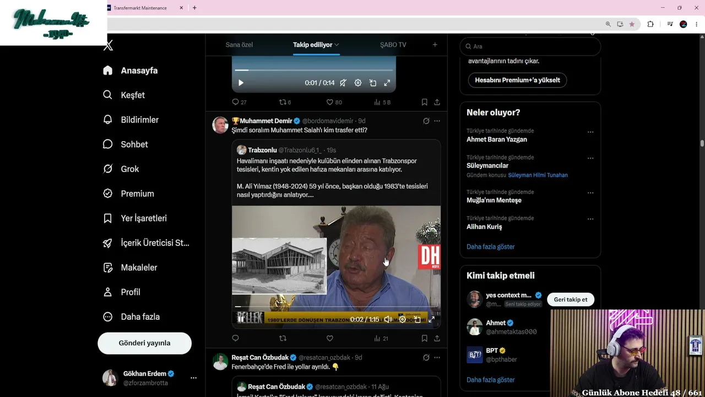Show more suggestions under Kimi takip etmeli

[490, 380]
